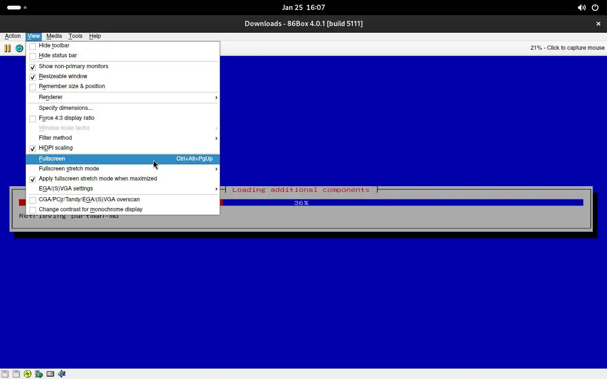Expand the EGA/(S)VGA settings submenu
The width and height of the screenshot is (607, 379).
[x=123, y=189]
